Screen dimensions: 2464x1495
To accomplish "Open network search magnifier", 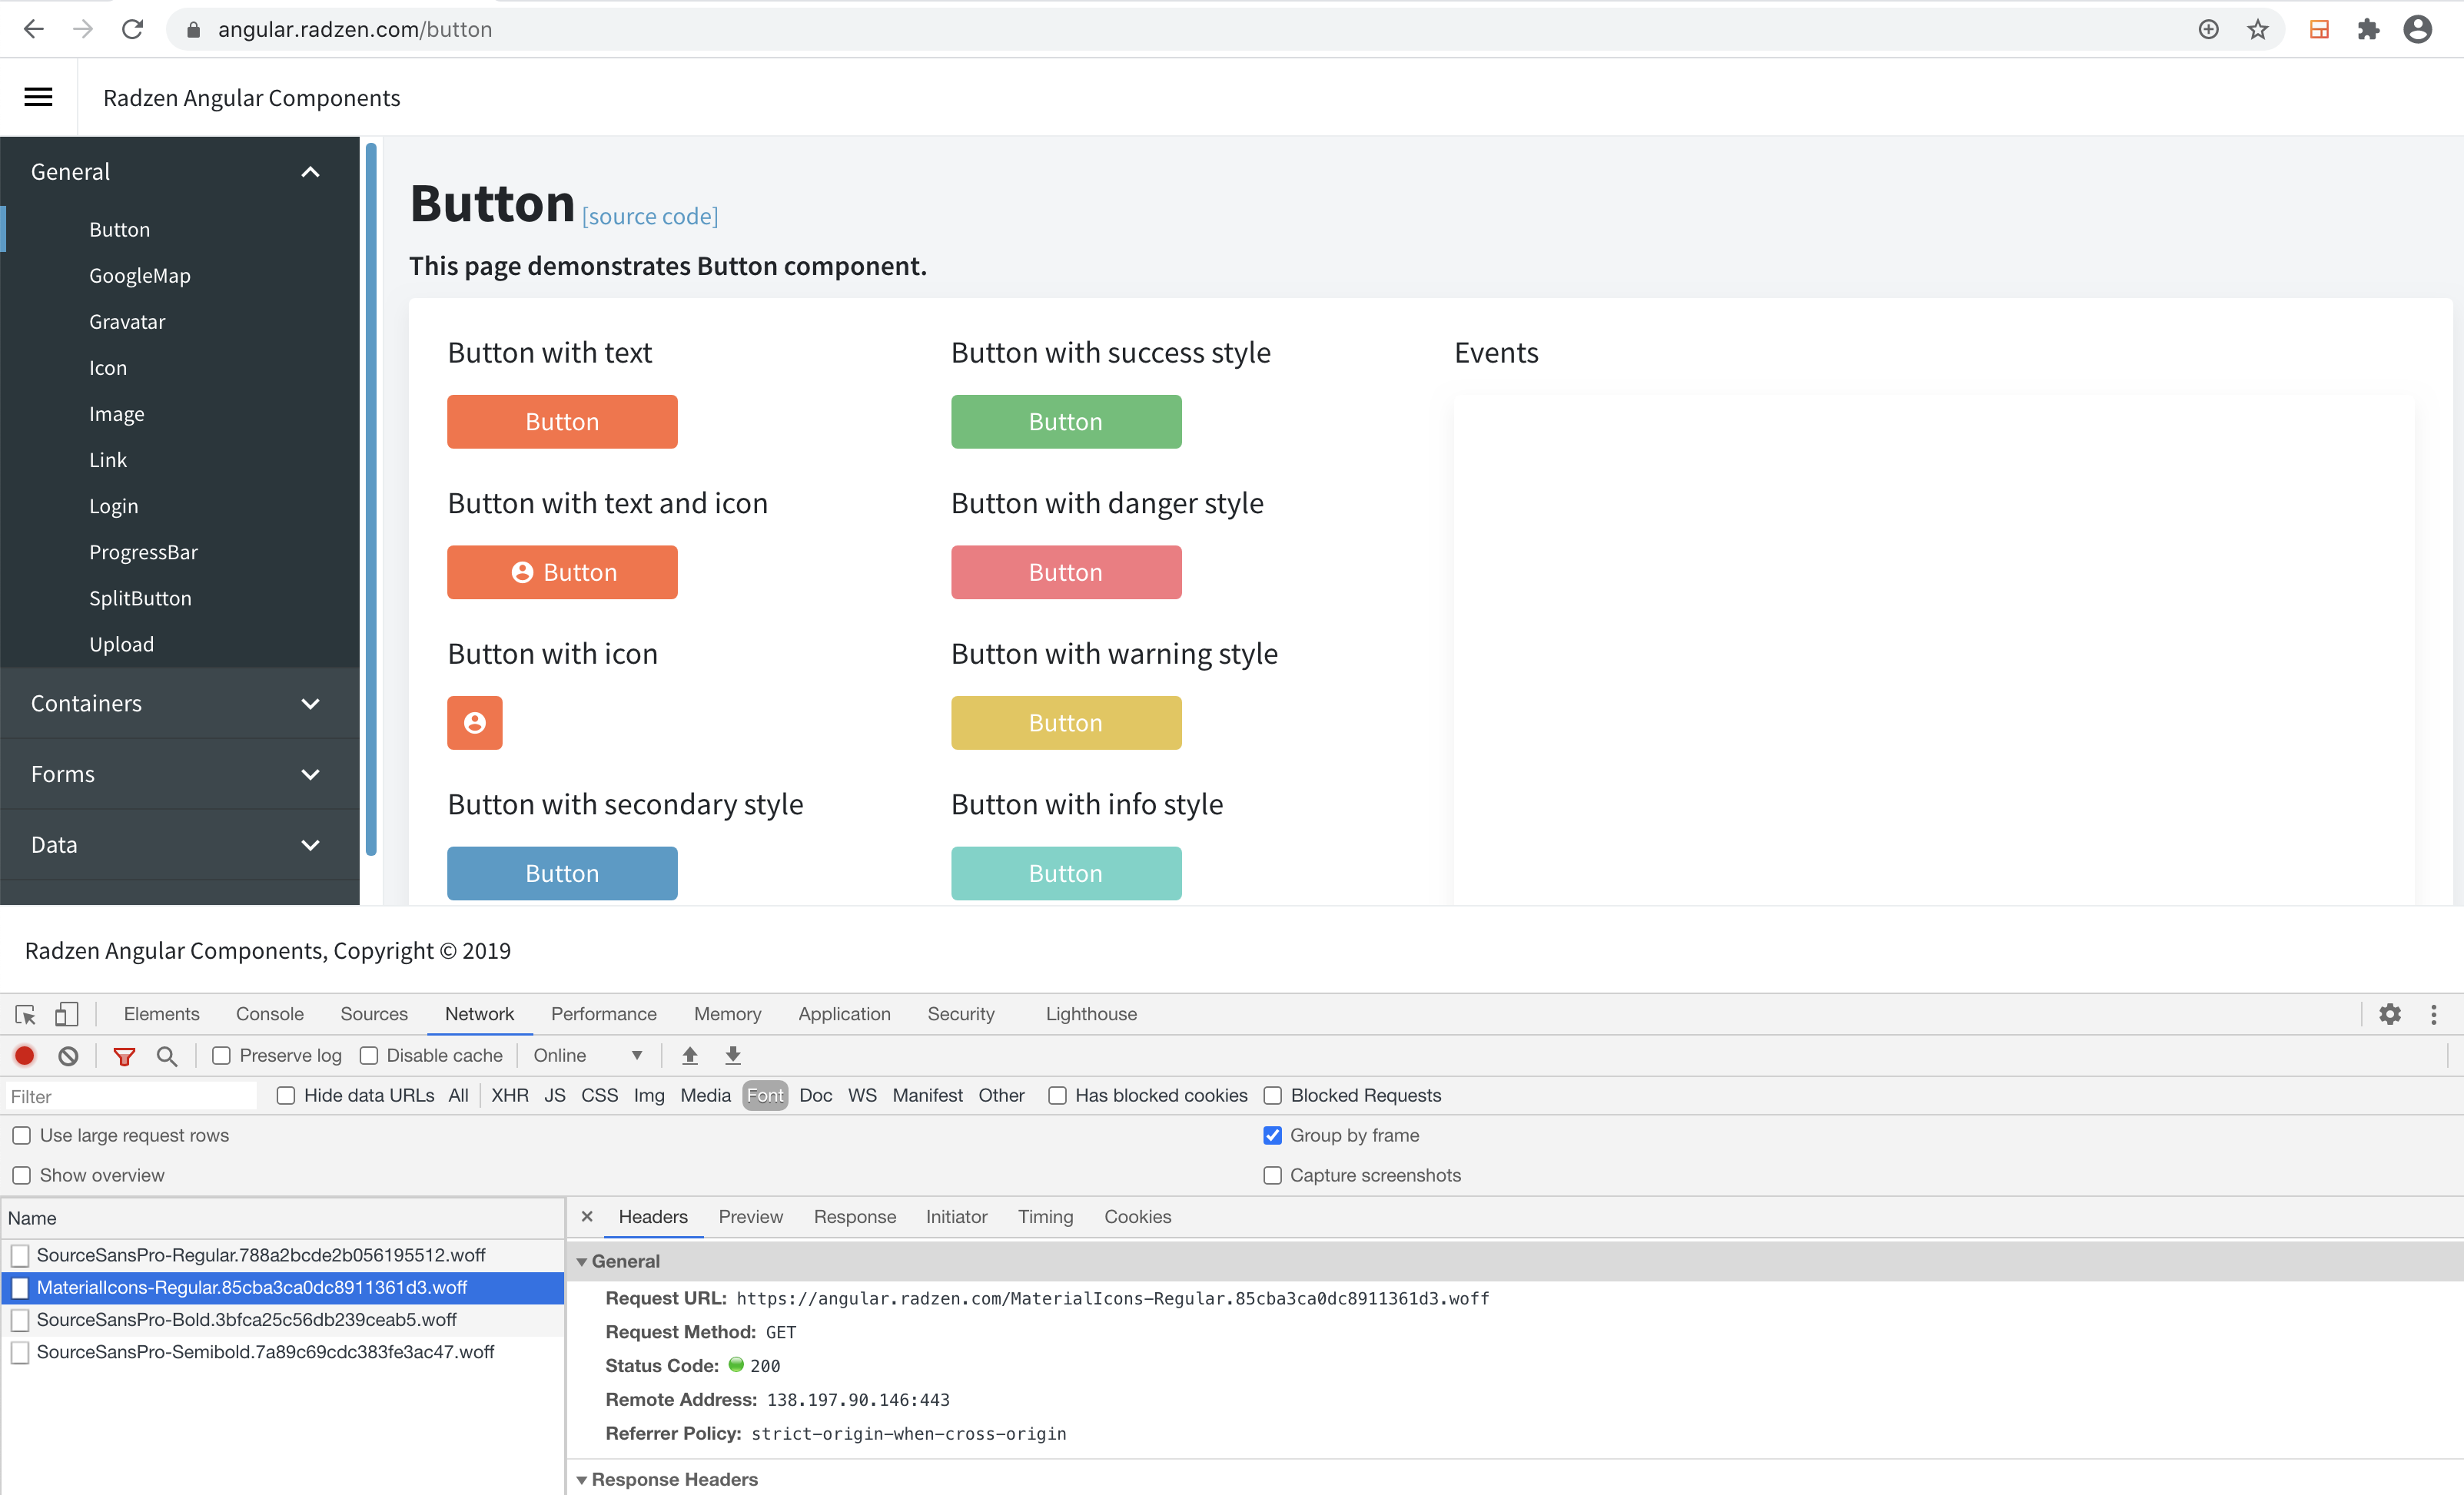I will 167,1056.
